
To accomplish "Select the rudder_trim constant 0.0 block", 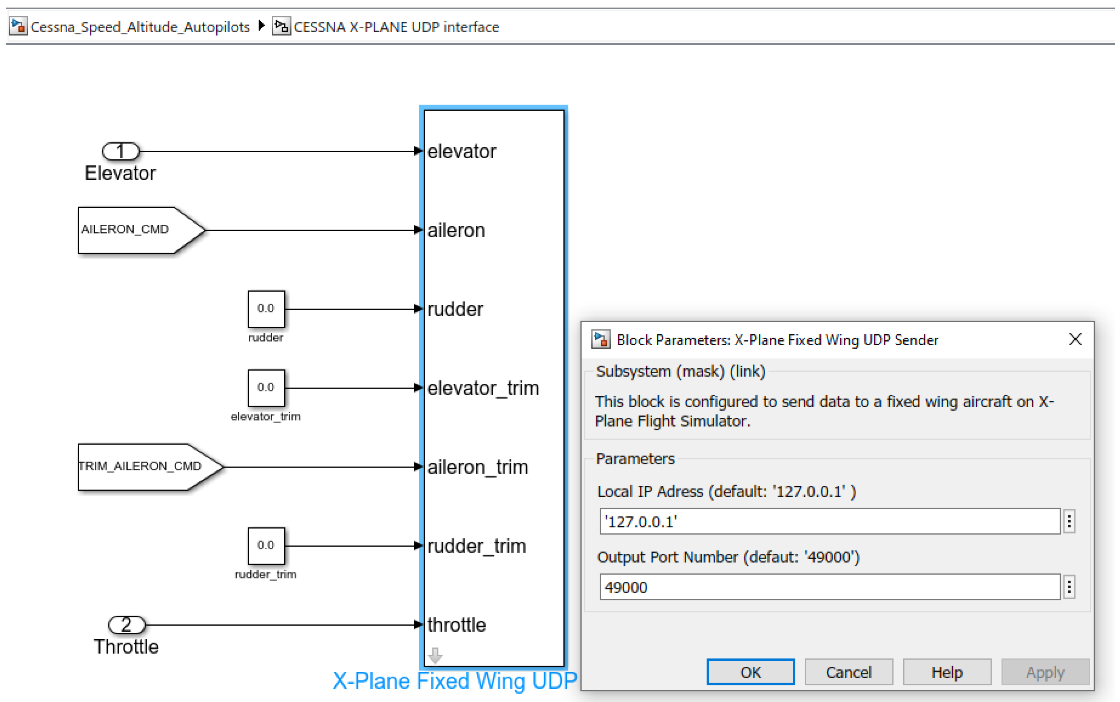I will coord(266,546).
